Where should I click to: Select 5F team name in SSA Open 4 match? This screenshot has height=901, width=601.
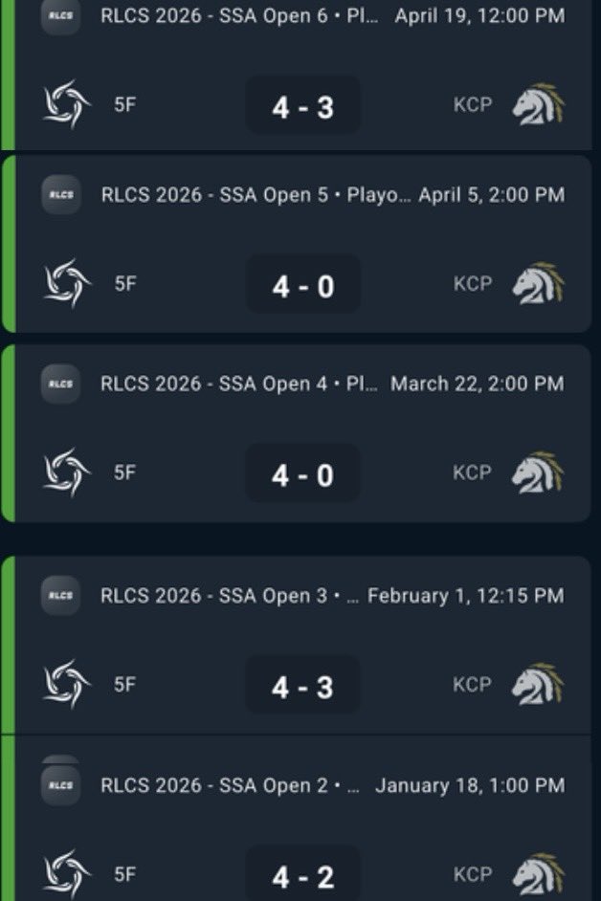[124, 472]
